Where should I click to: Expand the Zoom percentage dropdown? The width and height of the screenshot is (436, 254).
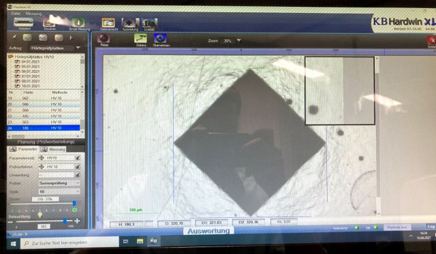[x=239, y=41]
